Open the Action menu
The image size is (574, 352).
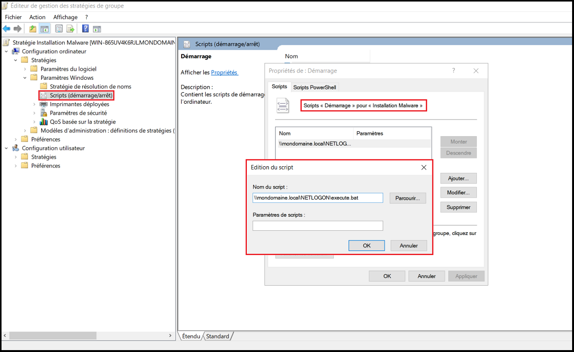point(37,17)
